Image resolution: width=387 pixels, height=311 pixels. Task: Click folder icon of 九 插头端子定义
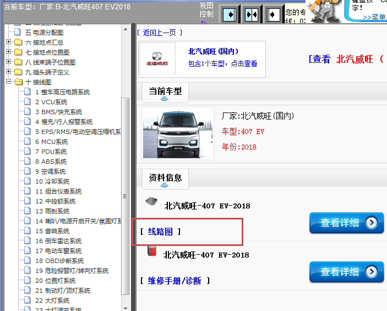click(18, 72)
